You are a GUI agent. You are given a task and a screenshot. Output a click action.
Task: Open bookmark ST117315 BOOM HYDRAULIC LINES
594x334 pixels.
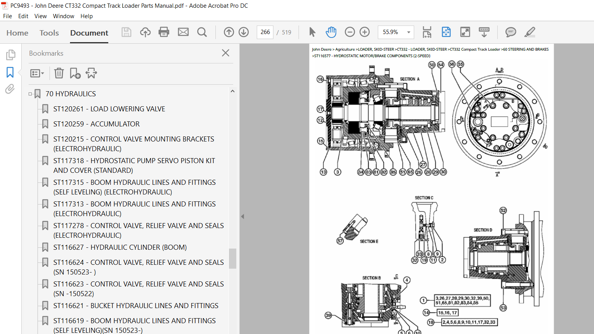(x=135, y=187)
